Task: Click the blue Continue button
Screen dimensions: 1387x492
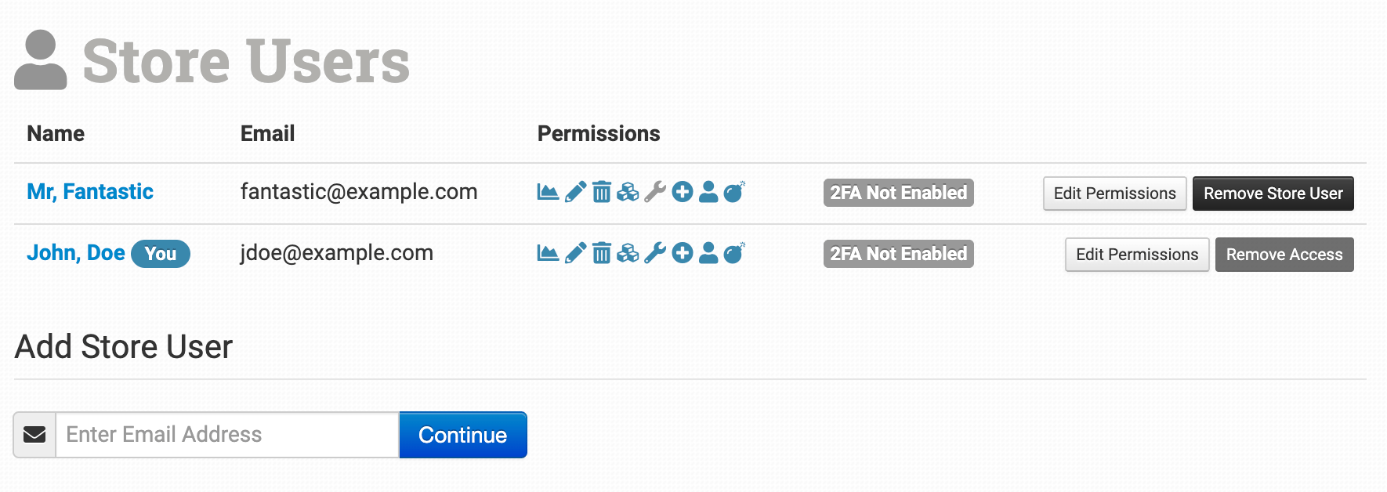Action: pos(463,435)
